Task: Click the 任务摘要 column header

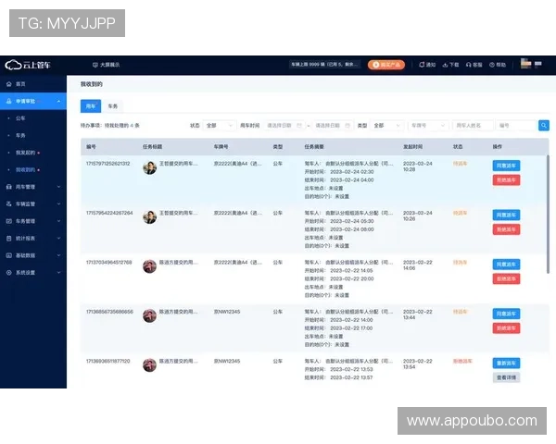Action: [x=314, y=146]
